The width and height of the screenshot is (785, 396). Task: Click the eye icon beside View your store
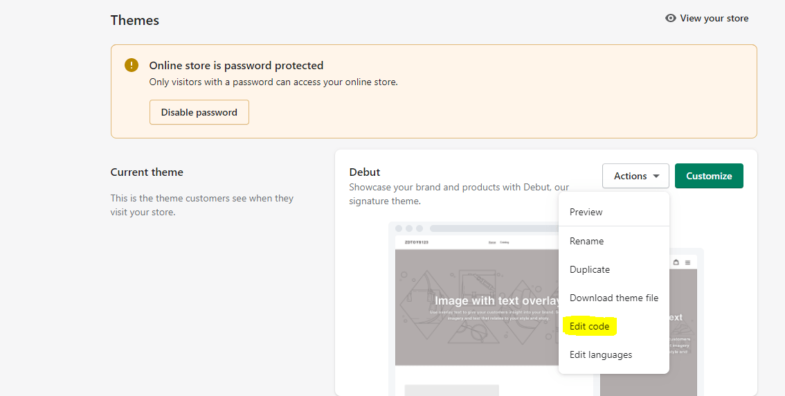click(x=670, y=19)
